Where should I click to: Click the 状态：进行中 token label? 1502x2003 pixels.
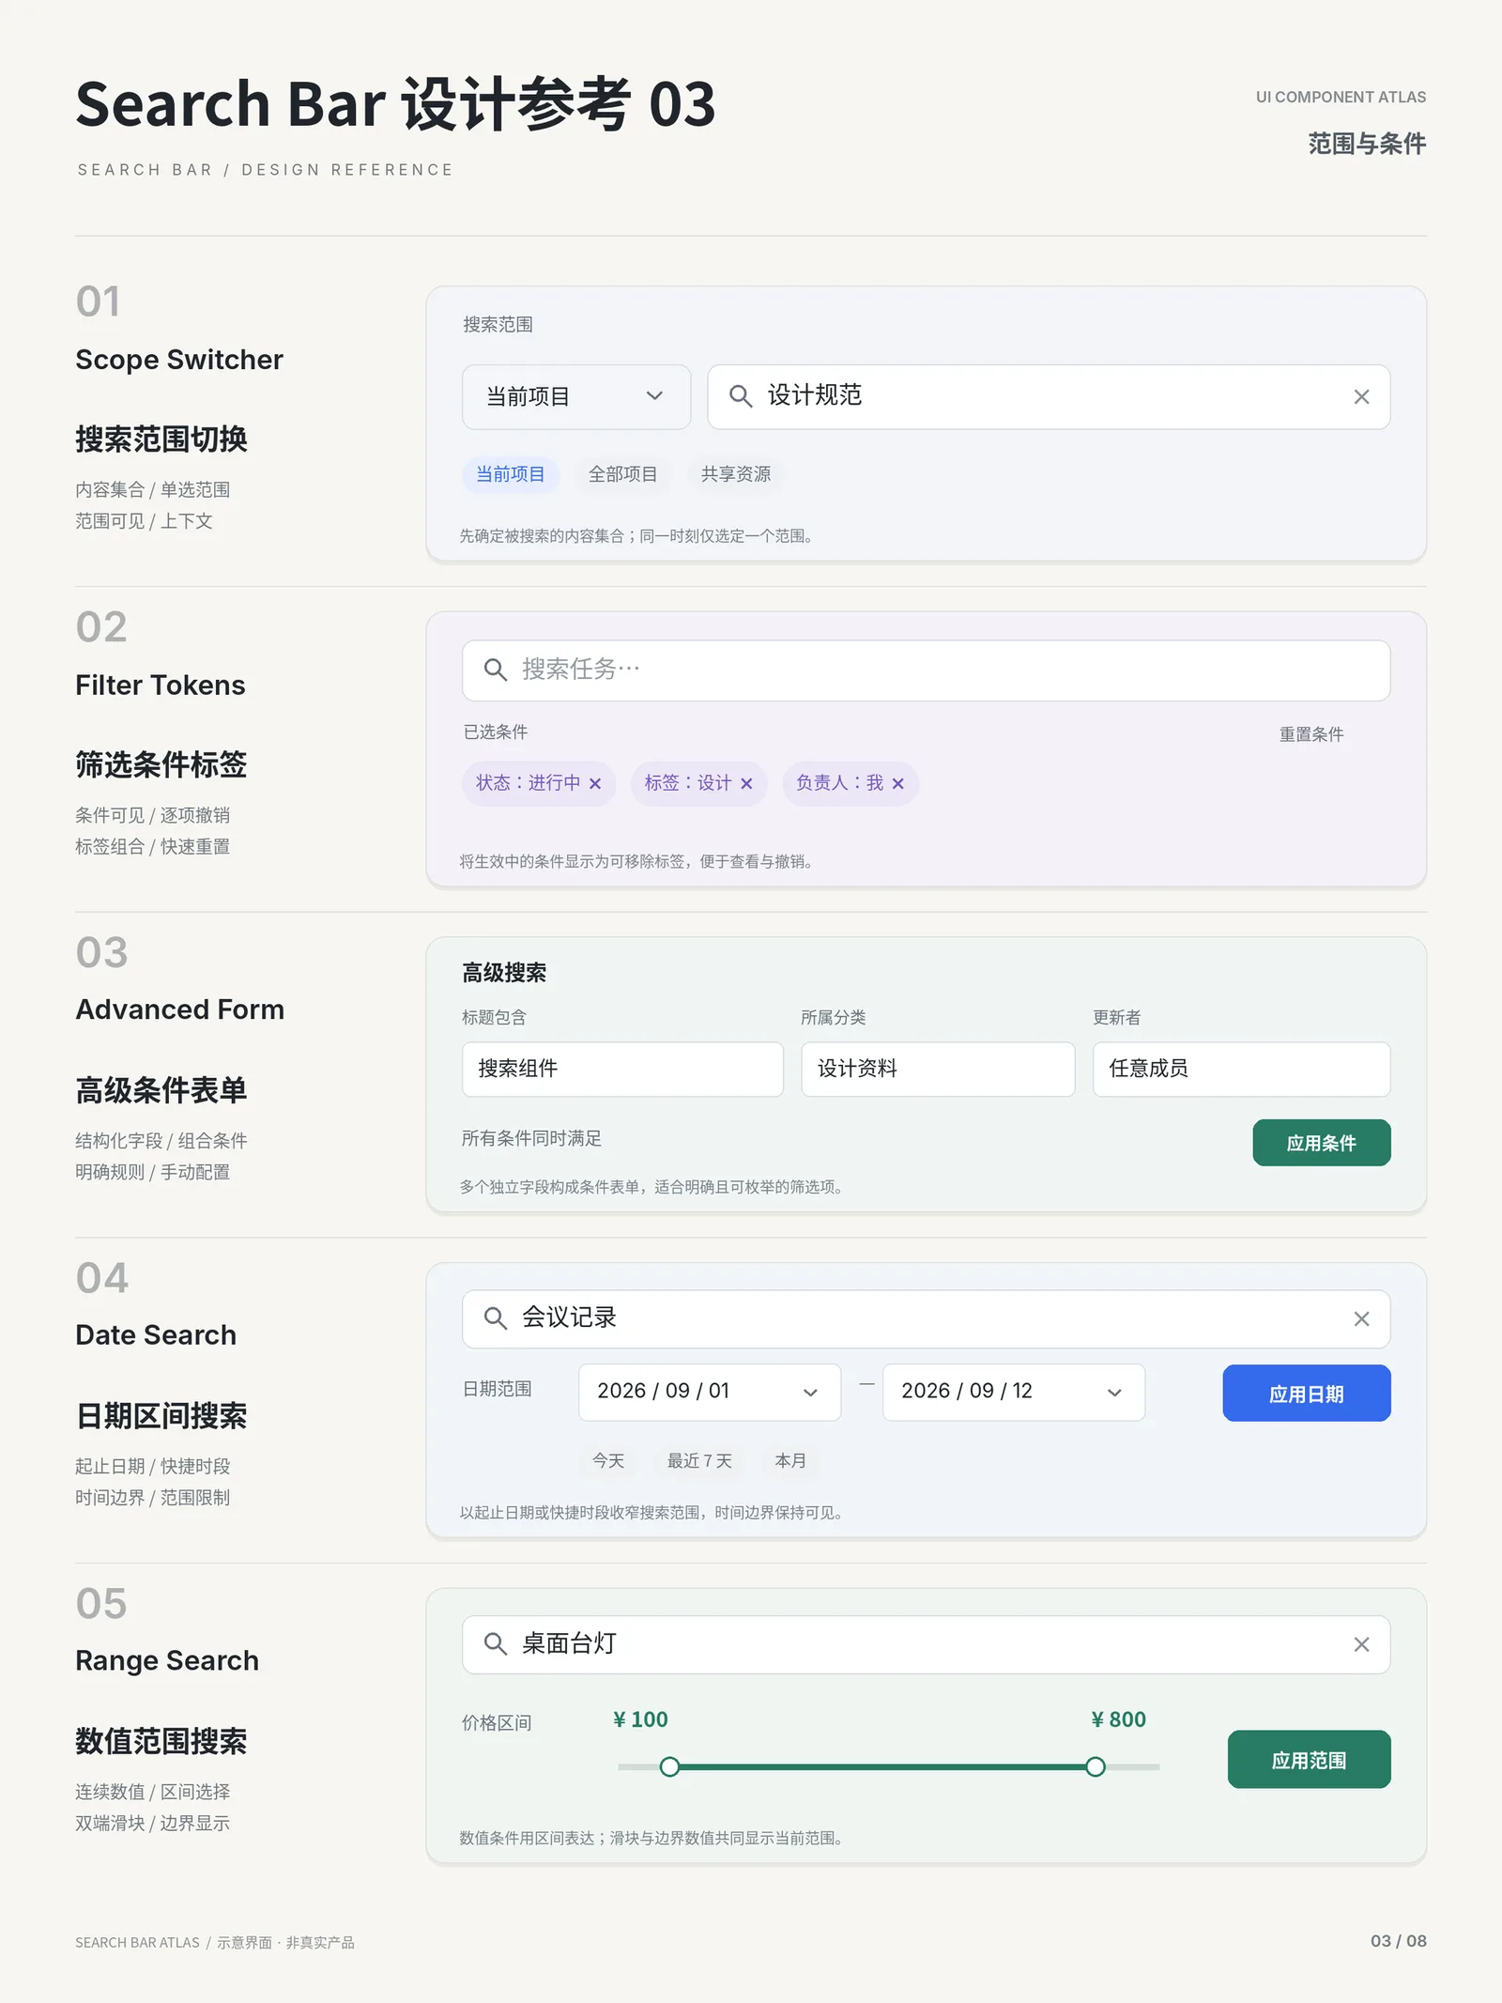click(528, 783)
